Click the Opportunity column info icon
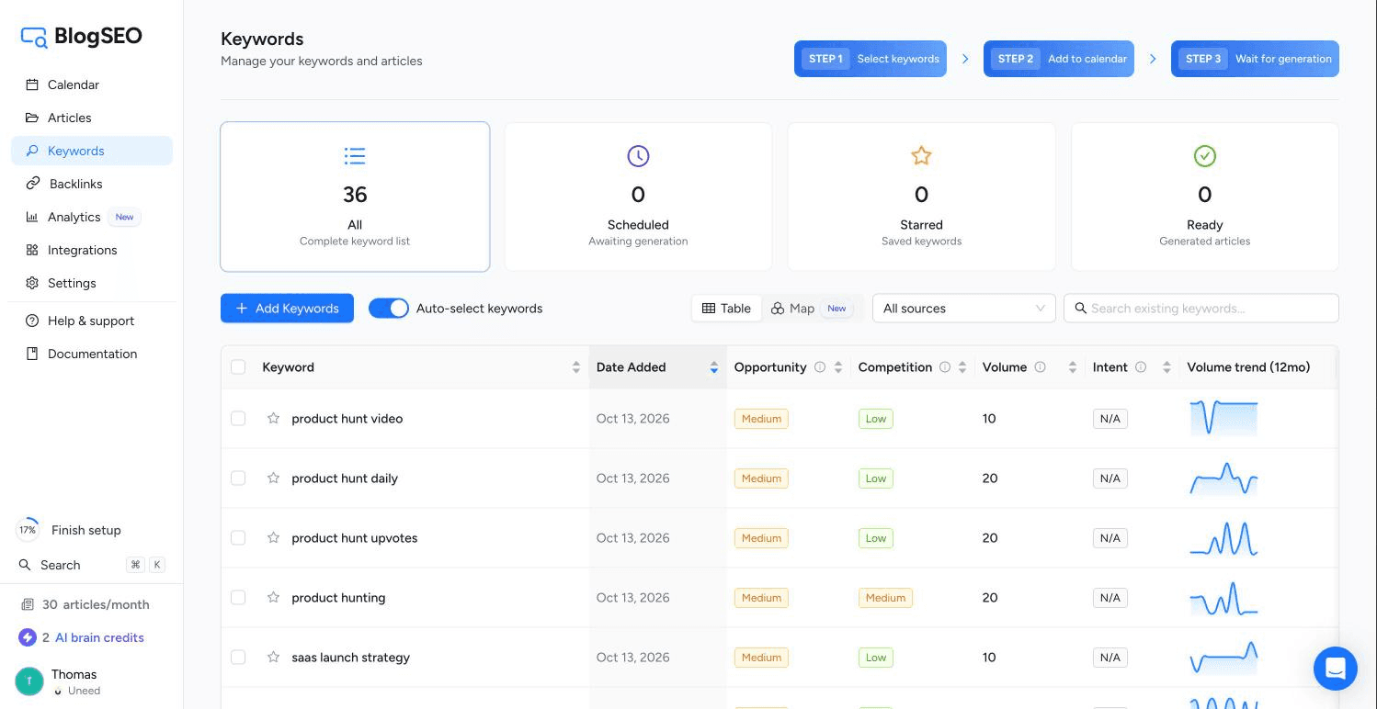This screenshot has width=1377, height=709. pyautogui.click(x=820, y=367)
